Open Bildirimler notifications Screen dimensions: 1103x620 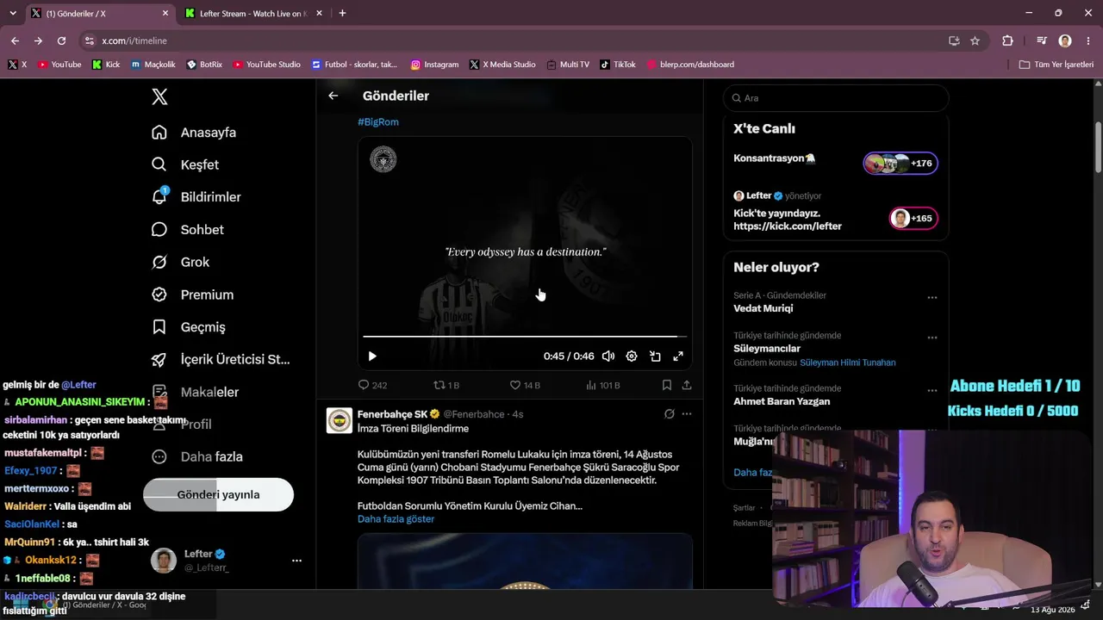coord(196,197)
